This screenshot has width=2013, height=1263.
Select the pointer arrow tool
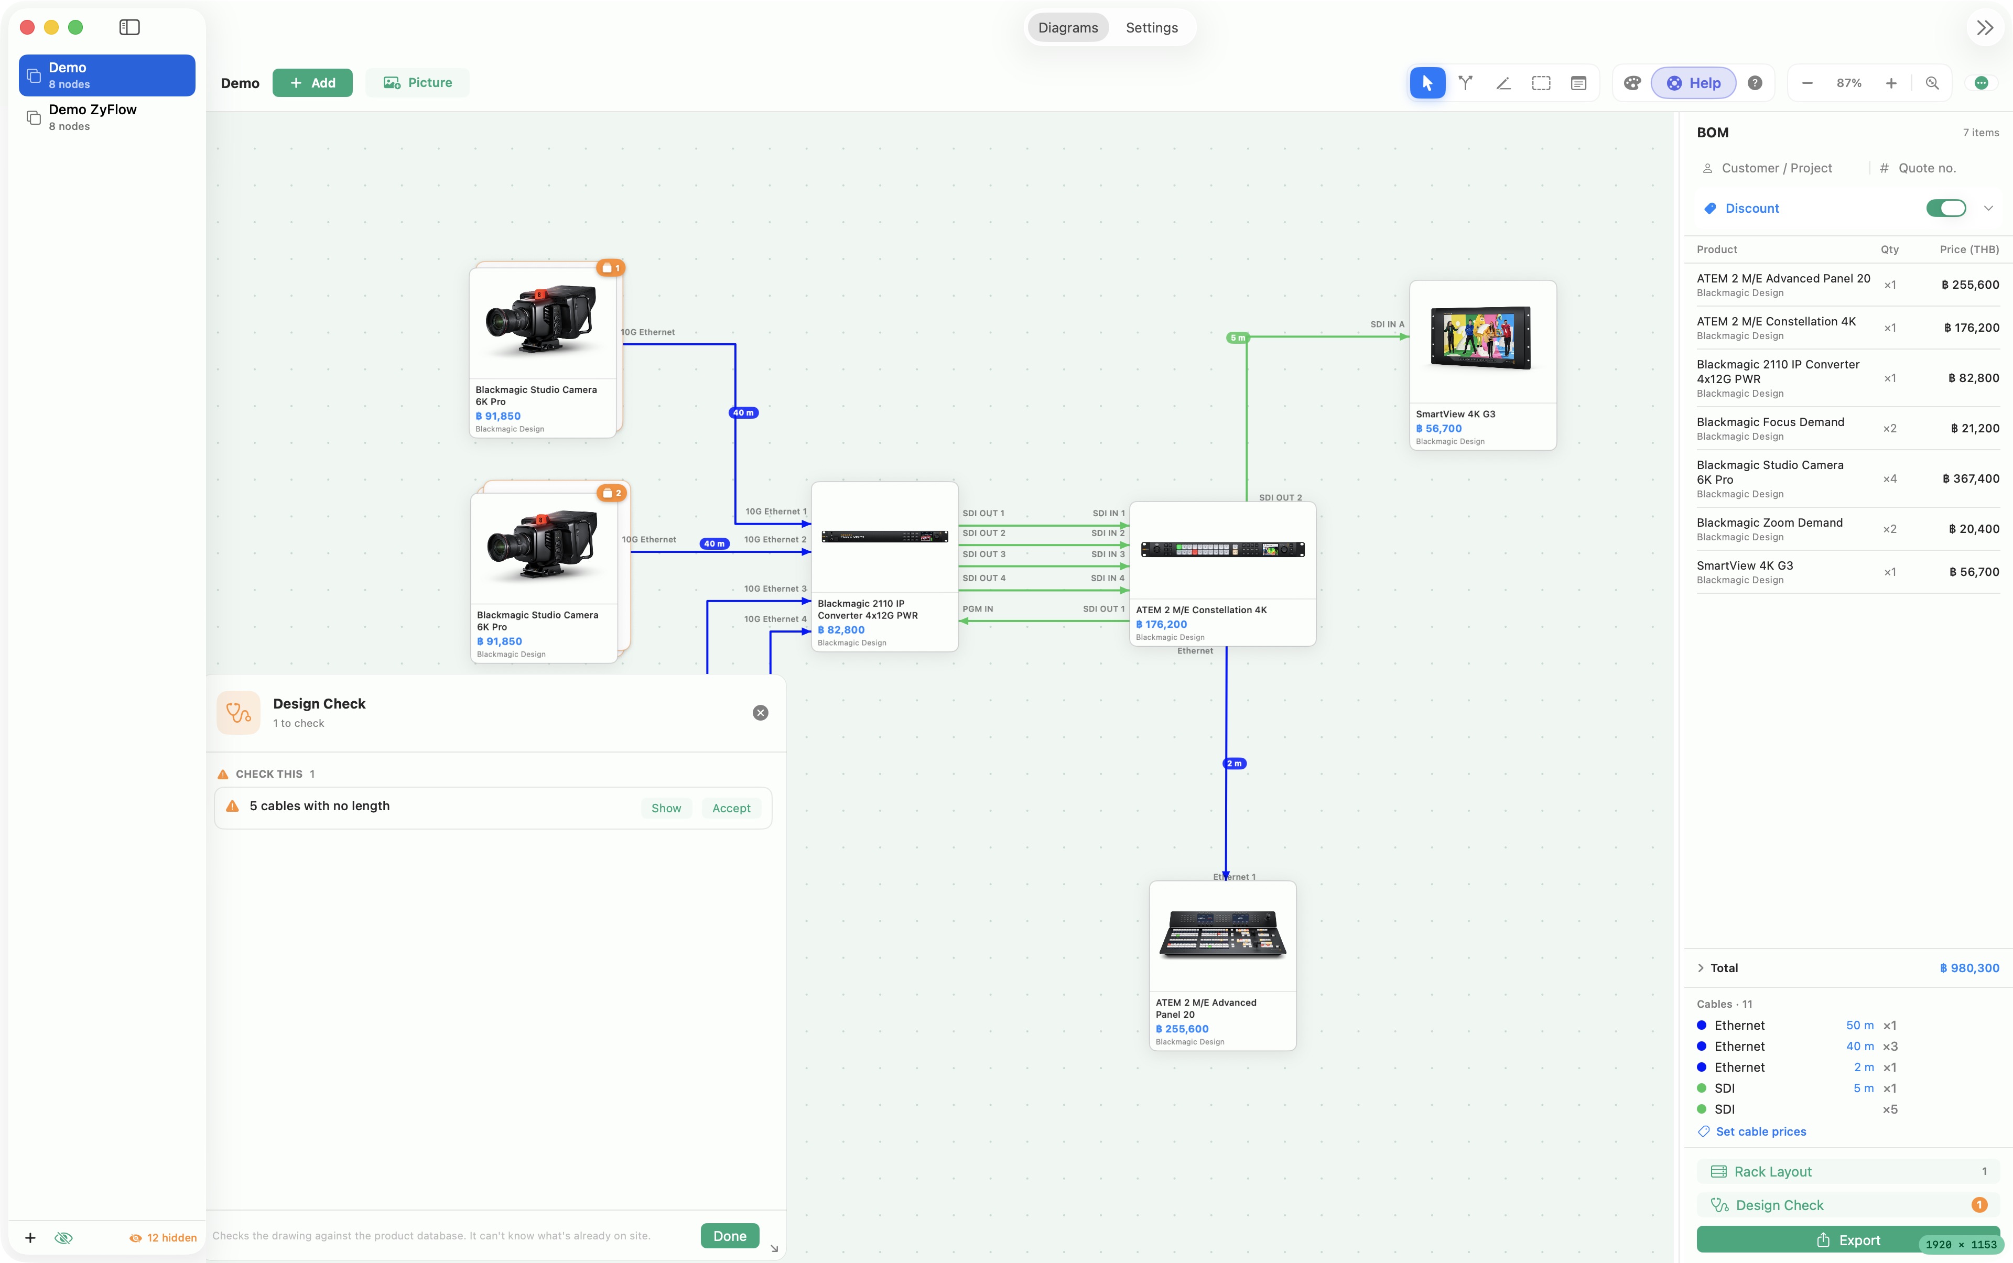(1427, 83)
